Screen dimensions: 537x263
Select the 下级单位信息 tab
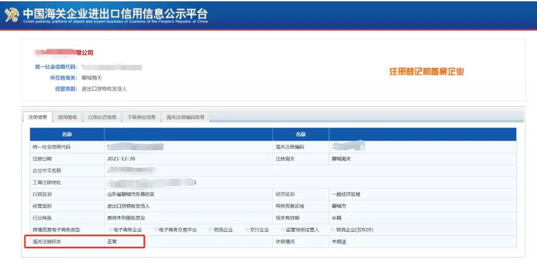(141, 117)
